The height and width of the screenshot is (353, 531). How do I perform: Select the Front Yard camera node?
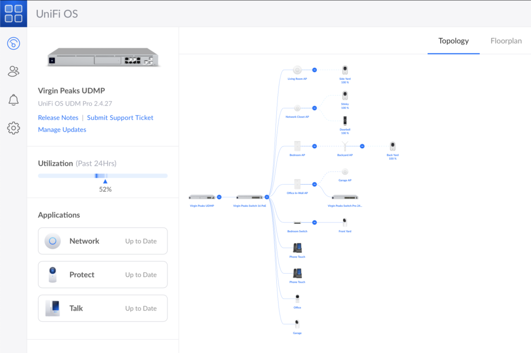click(345, 222)
